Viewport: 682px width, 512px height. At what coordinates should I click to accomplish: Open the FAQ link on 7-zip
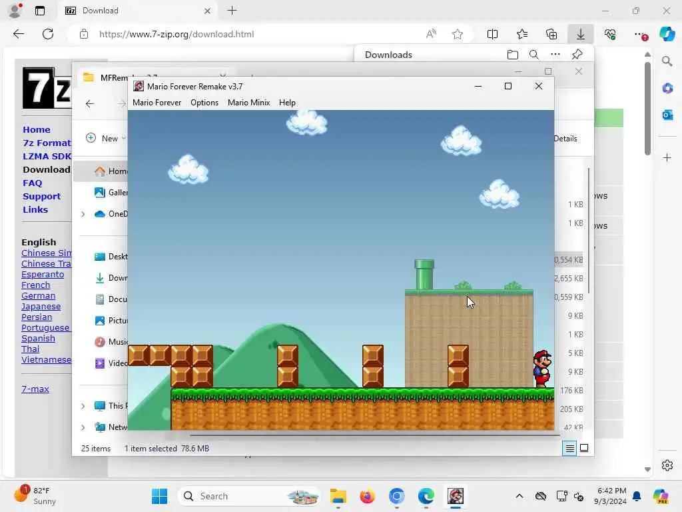[x=33, y=183]
